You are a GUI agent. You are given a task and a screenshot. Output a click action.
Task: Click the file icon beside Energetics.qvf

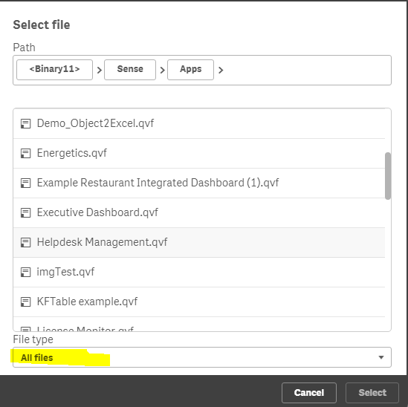pos(25,153)
